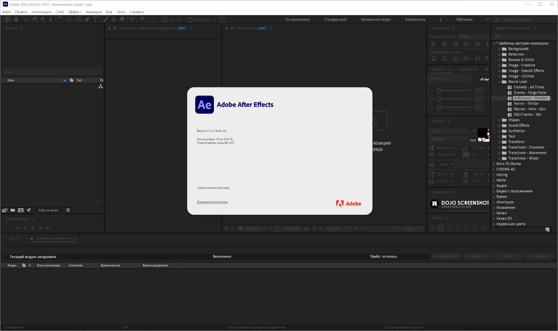Screen dimensions: 558x331
Task: Enable the Привязка snapping checkbox
Action: click(189, 19)
